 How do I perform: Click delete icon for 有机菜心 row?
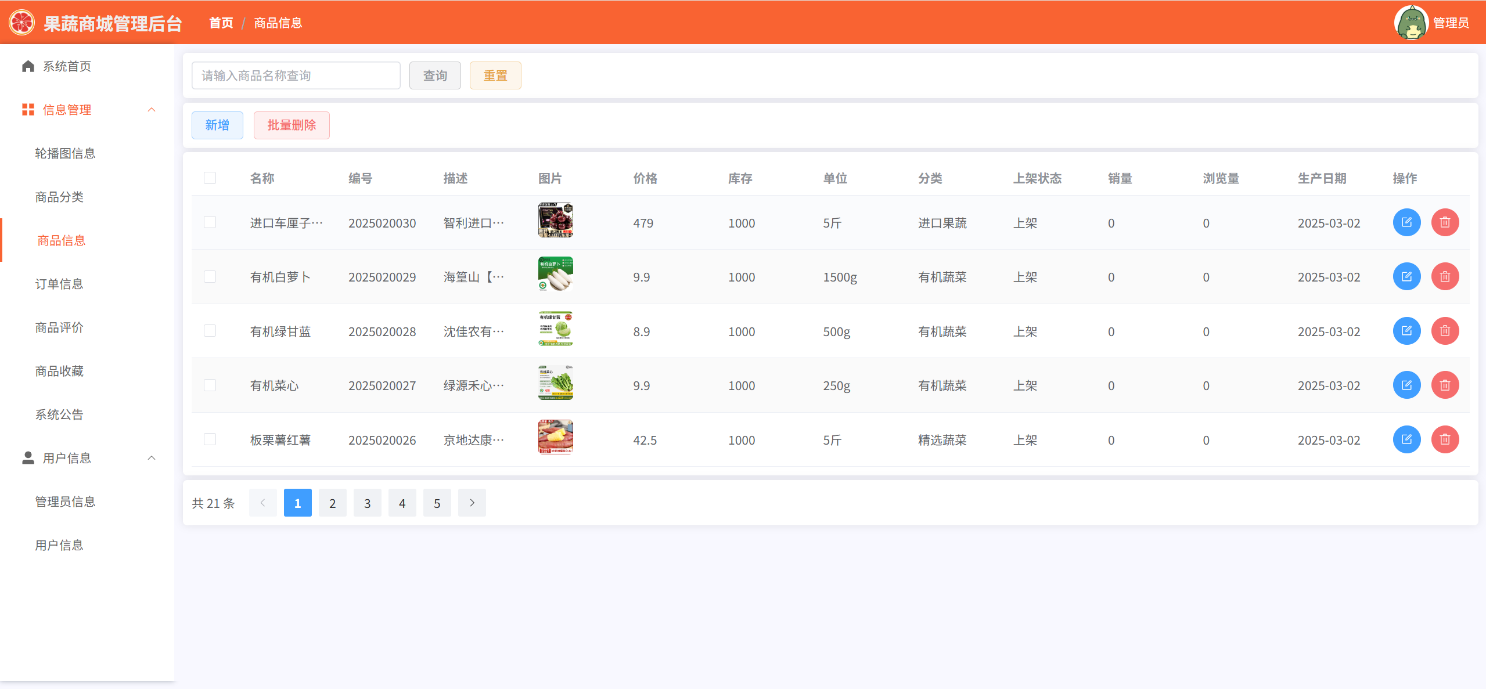coord(1444,385)
